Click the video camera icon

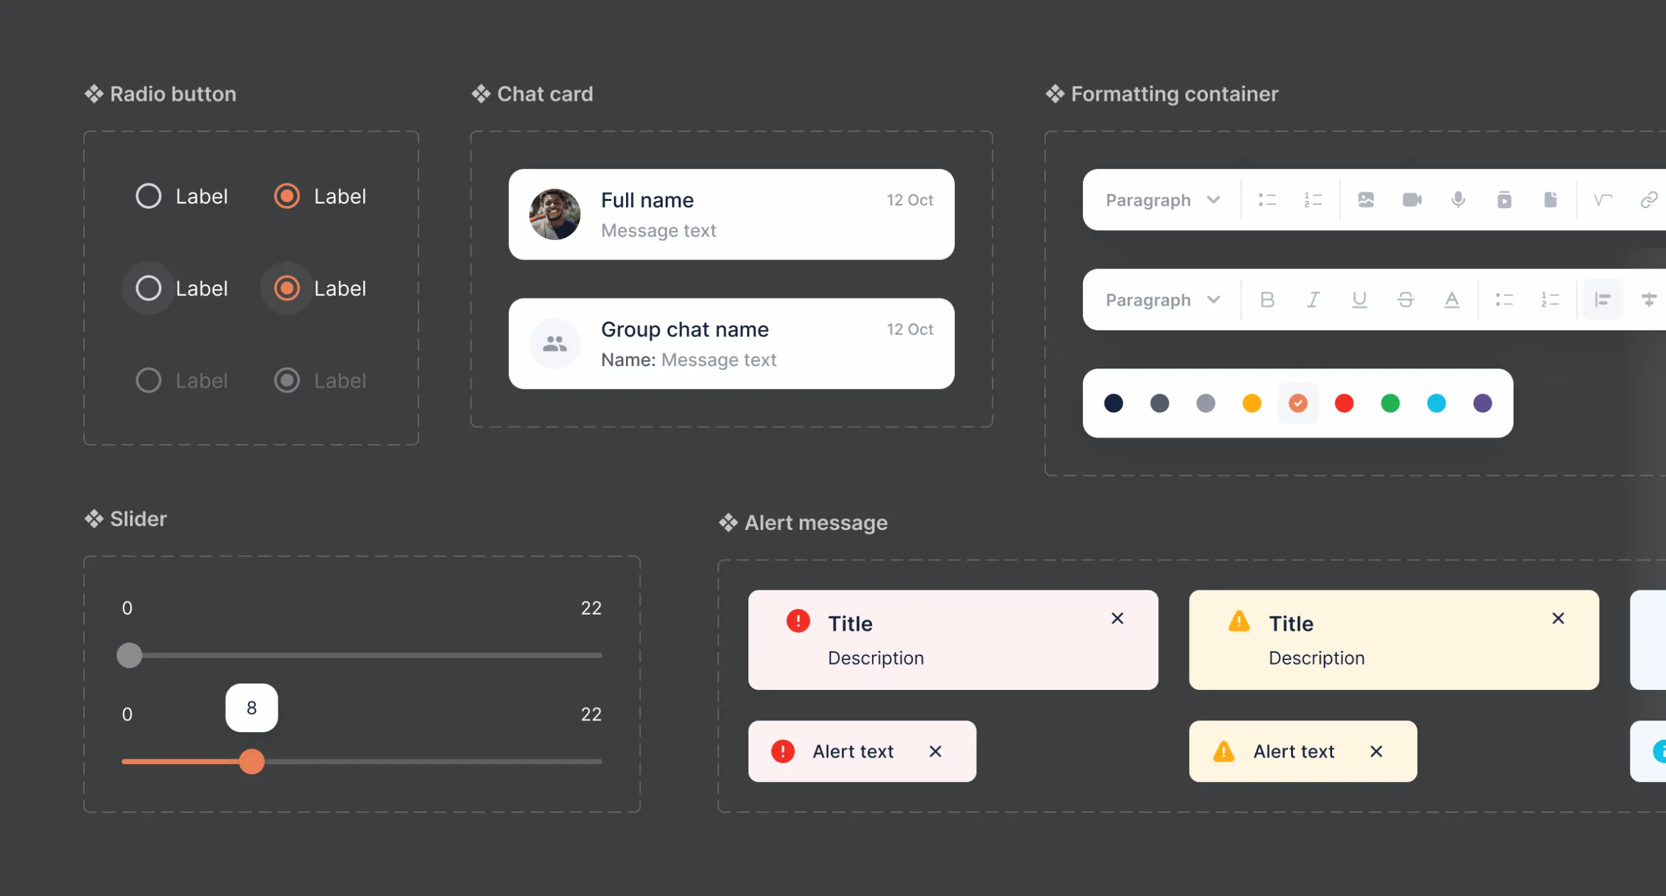tap(1412, 200)
